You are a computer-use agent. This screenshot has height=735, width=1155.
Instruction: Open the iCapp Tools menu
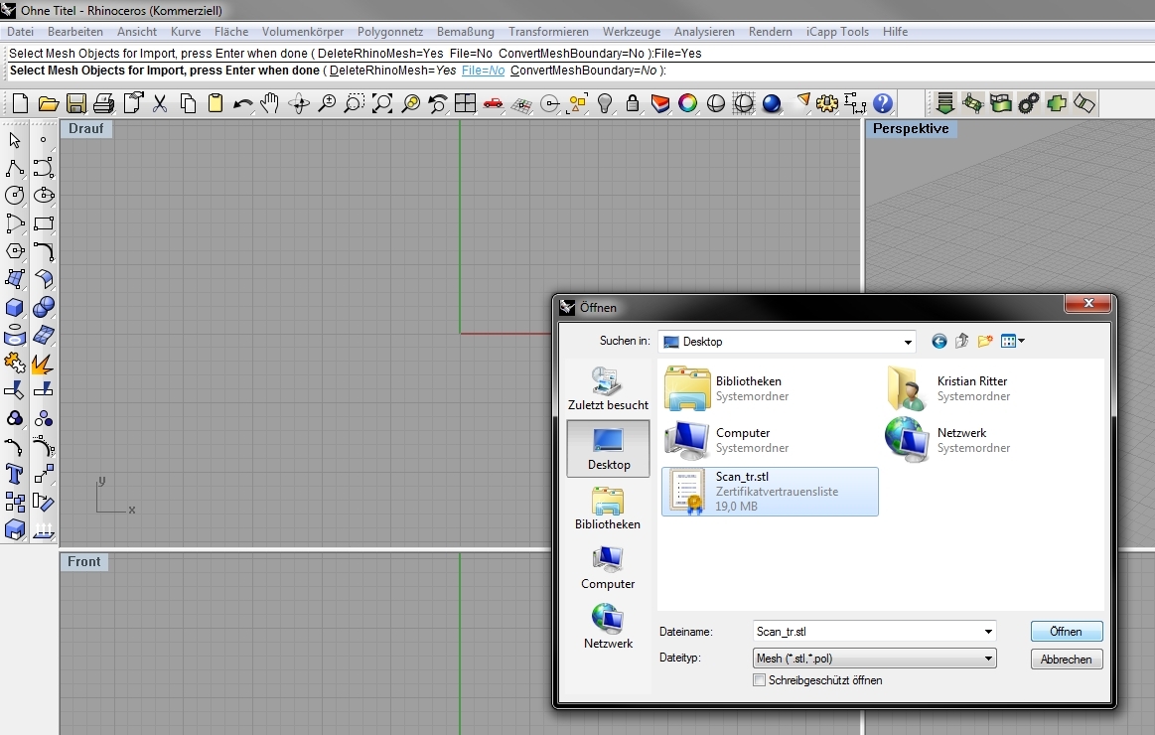837,32
